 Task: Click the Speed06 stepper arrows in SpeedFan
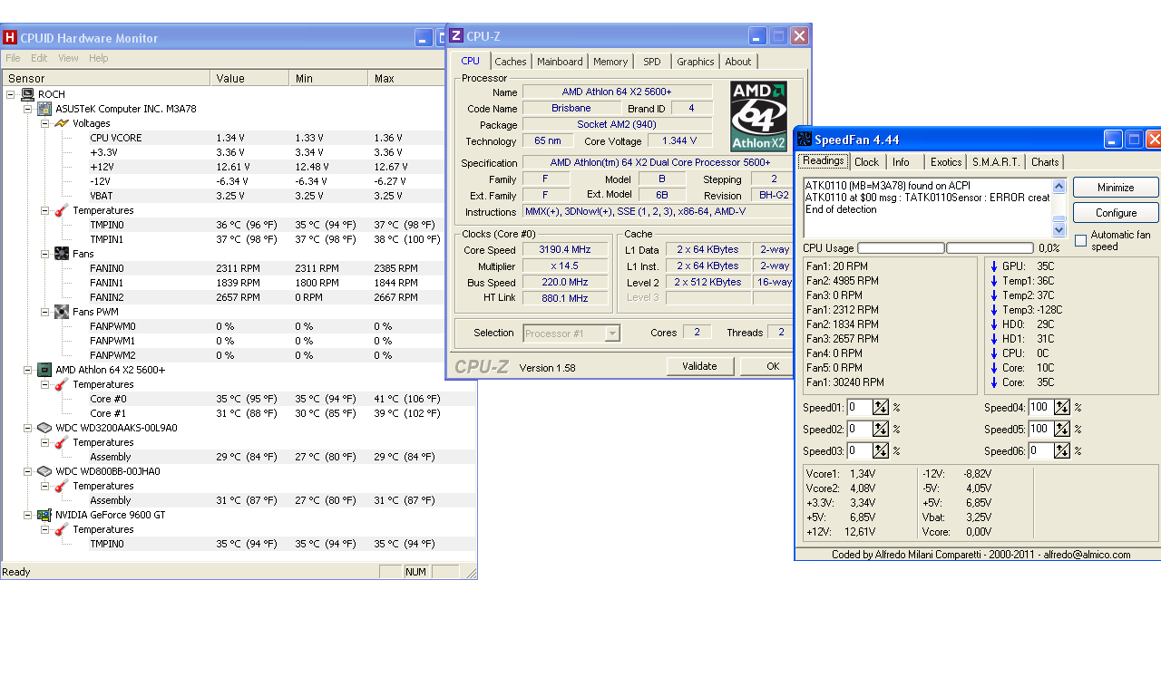click(1062, 451)
